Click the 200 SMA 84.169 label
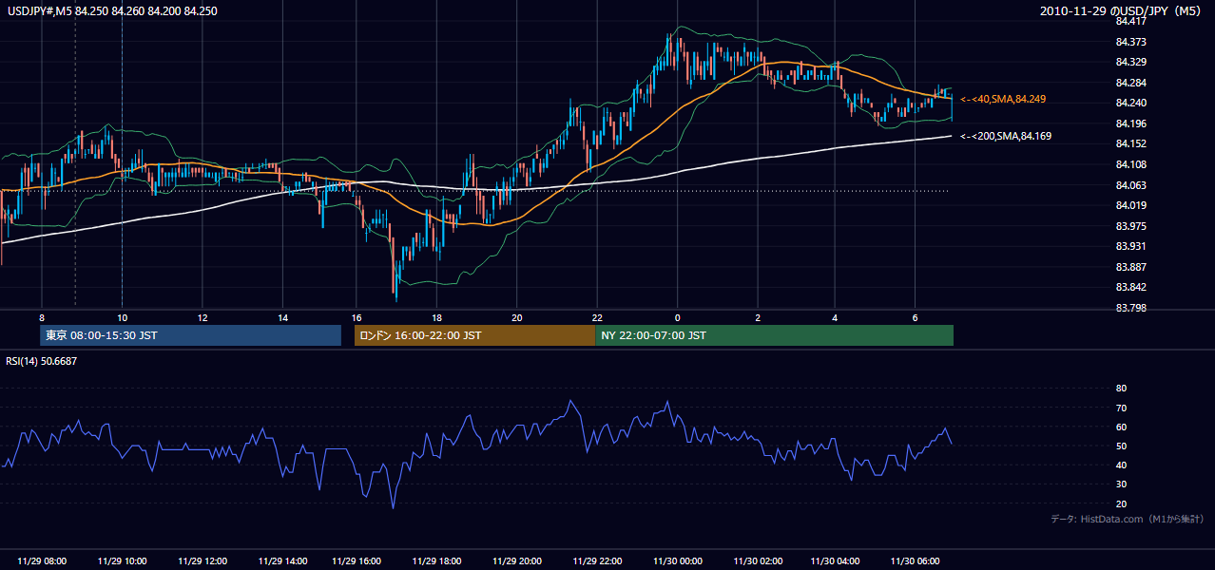Screen dimensions: 1215x570 pyautogui.click(x=1006, y=137)
